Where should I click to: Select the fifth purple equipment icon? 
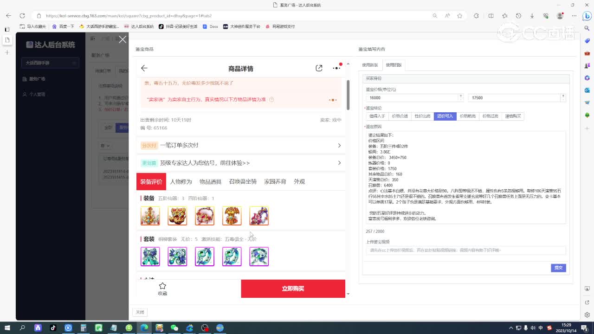(259, 216)
